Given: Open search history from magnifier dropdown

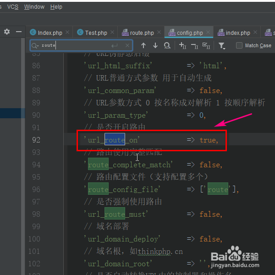Looking at the screenshot, I should (x=35, y=45).
